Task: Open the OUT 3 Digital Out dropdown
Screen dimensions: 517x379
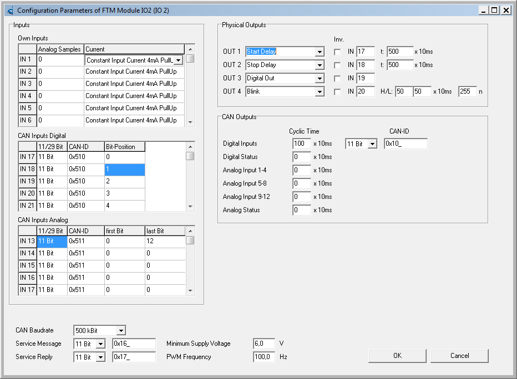Action: tap(319, 78)
